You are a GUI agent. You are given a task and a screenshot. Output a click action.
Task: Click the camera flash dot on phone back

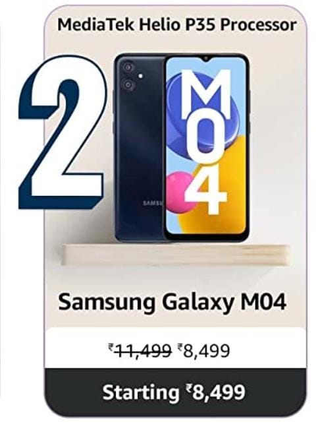[141, 76]
